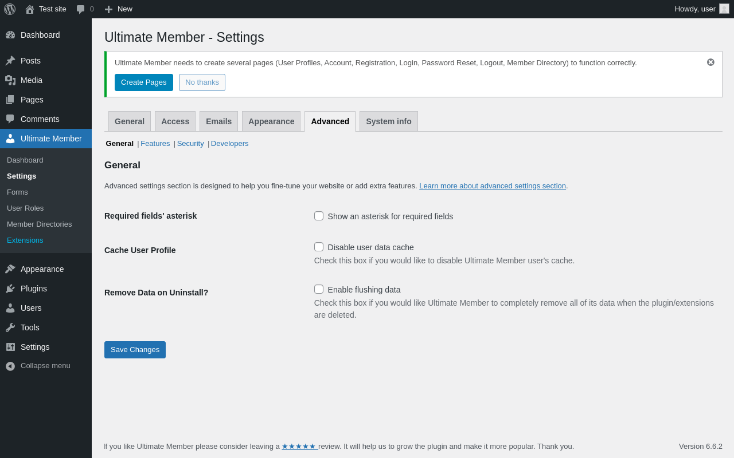Open Posts via the pin icon
Screen dimensions: 734x458
point(10,61)
